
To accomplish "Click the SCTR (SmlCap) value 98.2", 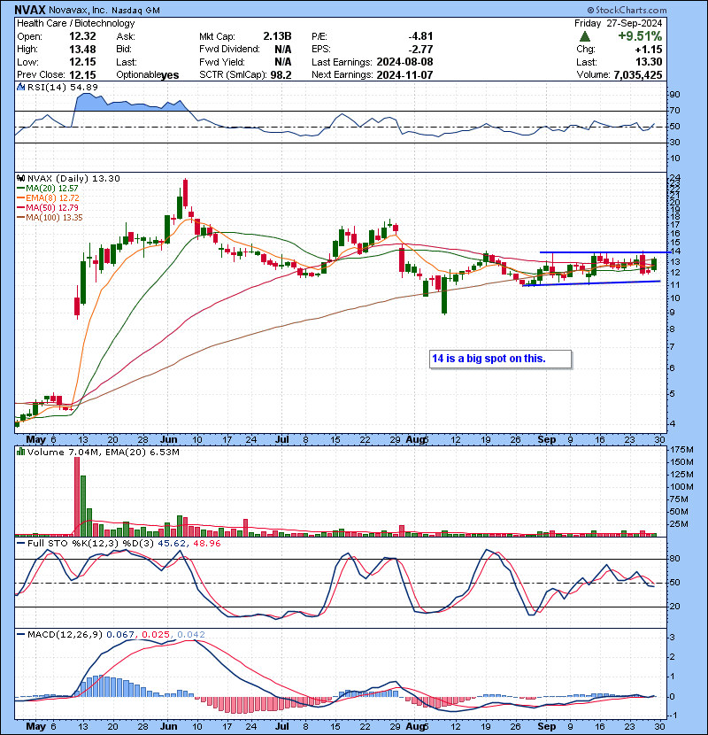I will [281, 74].
